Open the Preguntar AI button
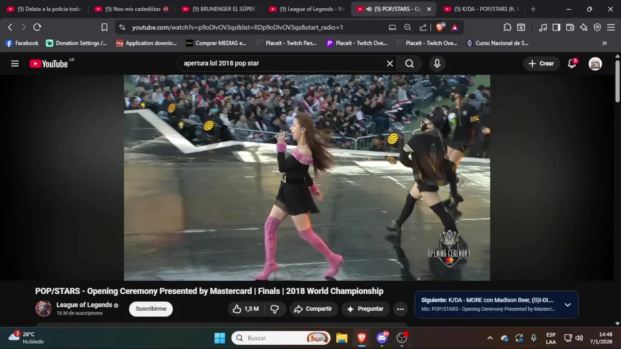Screen dimensions: 621x349 (365, 309)
